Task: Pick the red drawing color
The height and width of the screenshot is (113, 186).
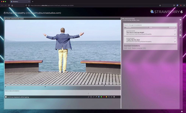Action: [104, 97]
